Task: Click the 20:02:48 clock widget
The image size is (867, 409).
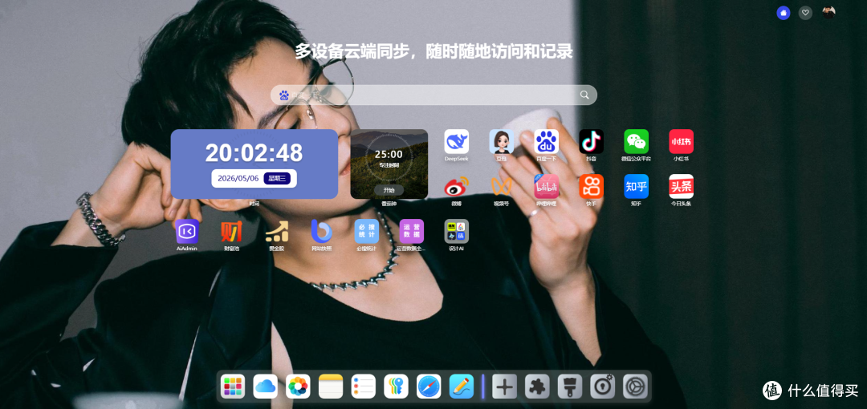Action: pos(254,164)
